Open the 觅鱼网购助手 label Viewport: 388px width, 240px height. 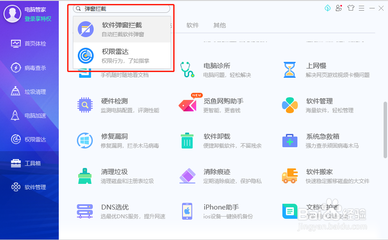224,101
